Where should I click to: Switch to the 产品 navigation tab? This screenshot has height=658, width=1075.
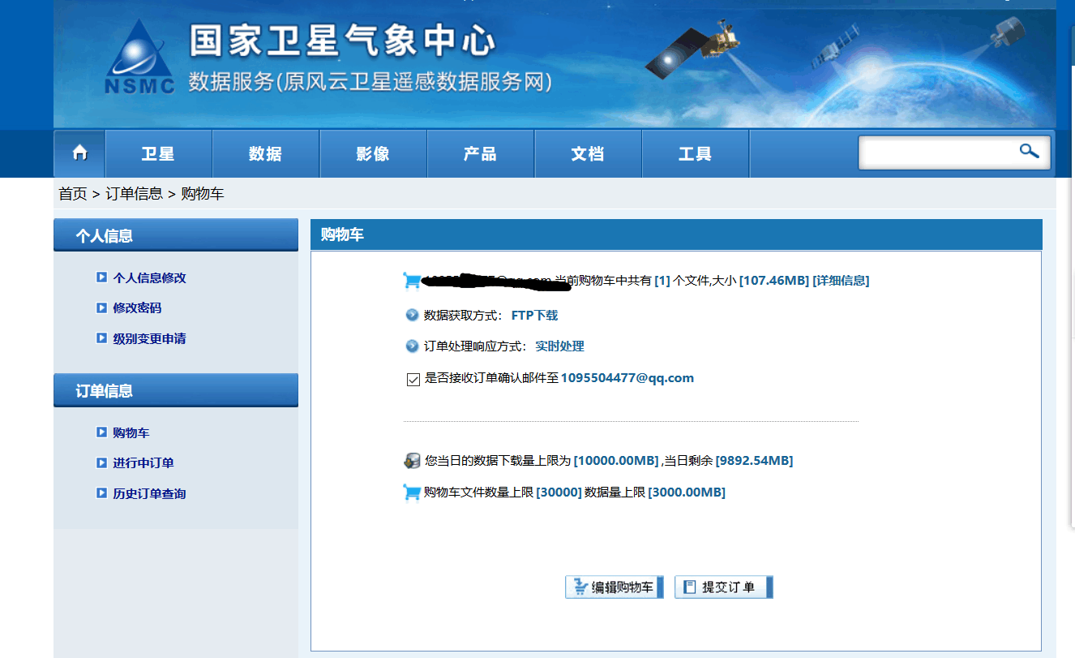tap(480, 153)
